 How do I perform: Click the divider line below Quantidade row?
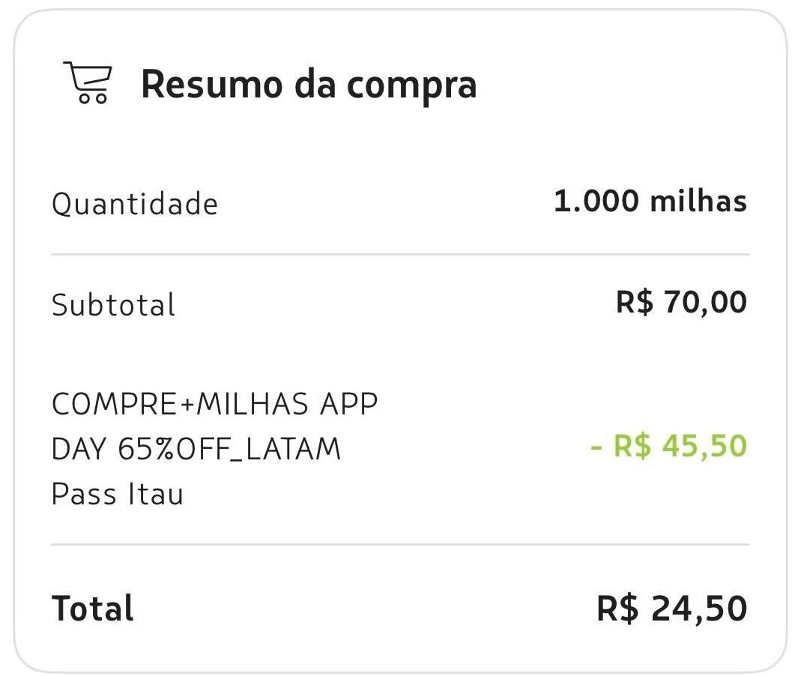tap(400, 254)
